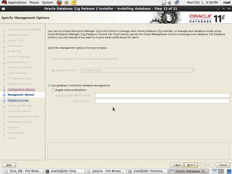
Task: Click the installer window menu icon
Action: 3,9
